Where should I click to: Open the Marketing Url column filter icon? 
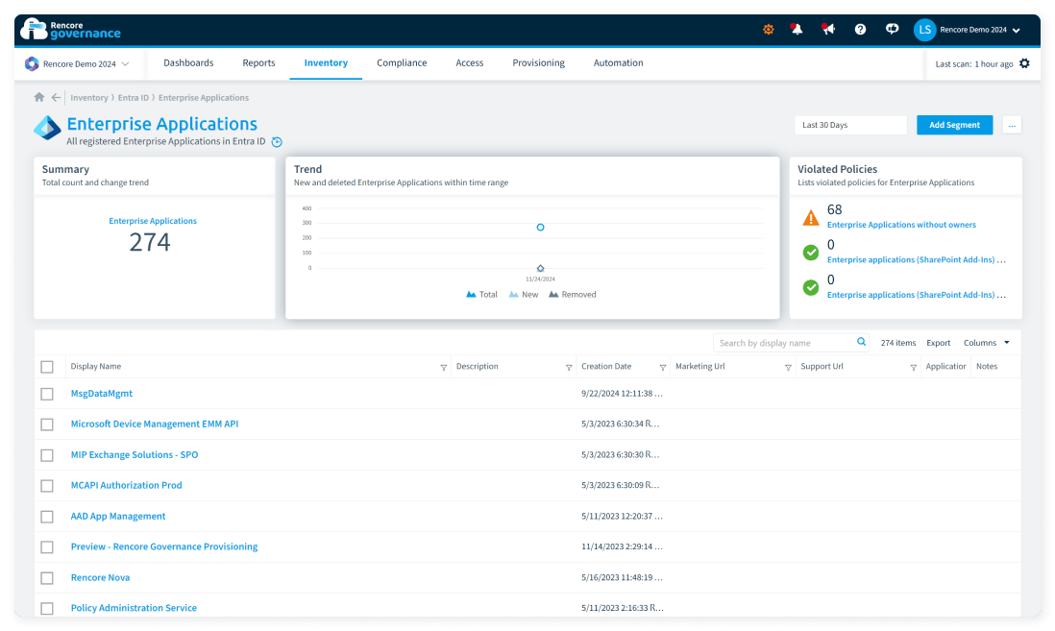coord(788,367)
